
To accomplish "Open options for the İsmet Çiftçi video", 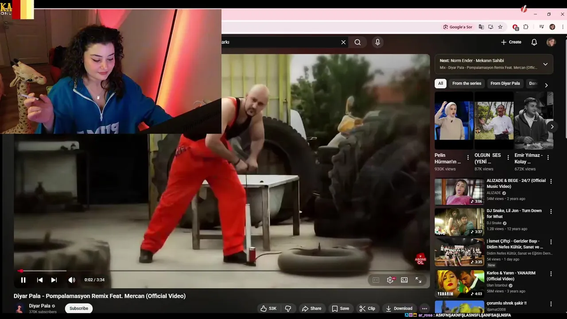I will tap(551, 242).
